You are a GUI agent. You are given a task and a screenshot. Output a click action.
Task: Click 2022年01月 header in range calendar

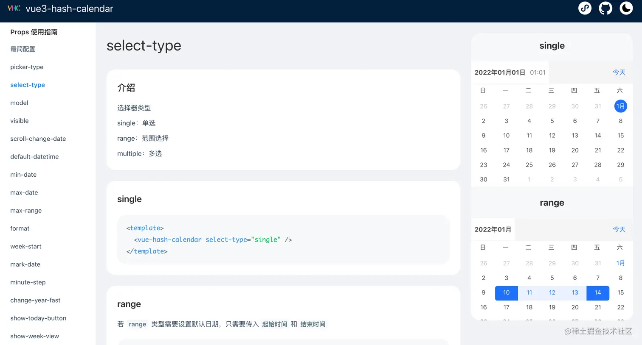(493, 229)
